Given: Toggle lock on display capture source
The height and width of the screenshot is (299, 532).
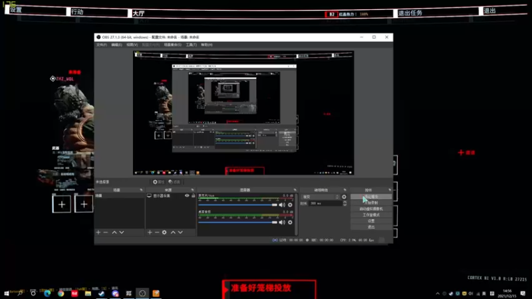Looking at the screenshot, I should 194,195.
